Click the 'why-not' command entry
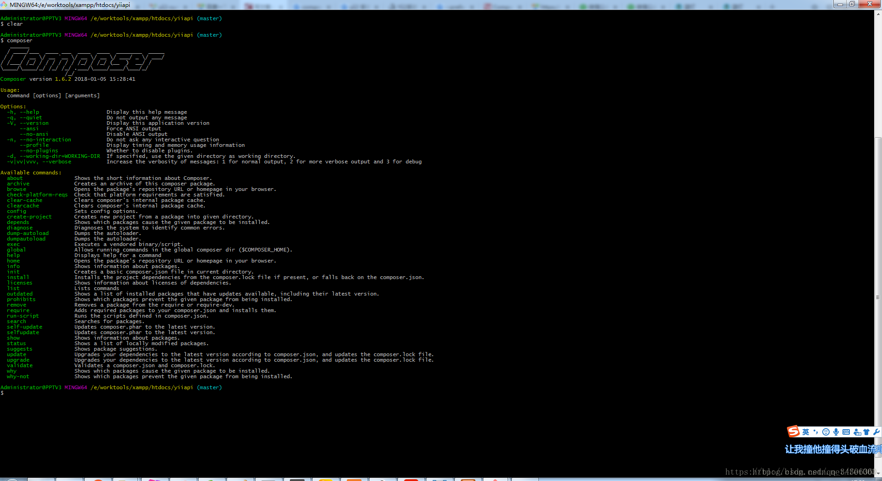The height and width of the screenshot is (481, 882). (18, 376)
